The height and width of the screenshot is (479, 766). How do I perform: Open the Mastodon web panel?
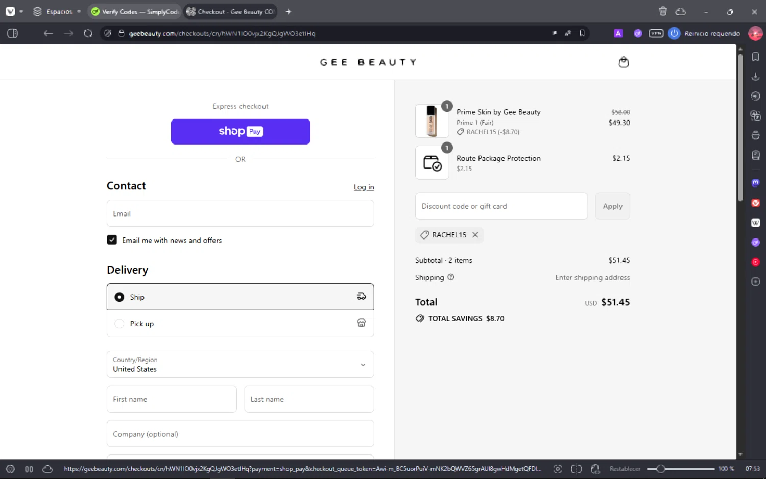tap(756, 183)
